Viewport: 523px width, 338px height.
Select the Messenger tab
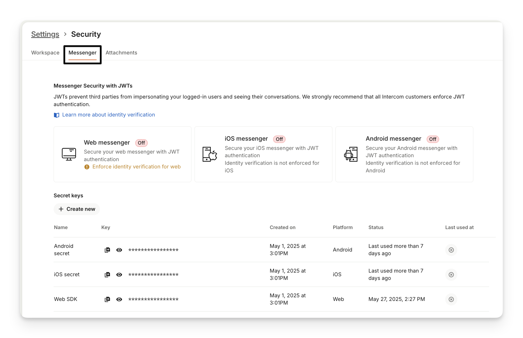[82, 53]
